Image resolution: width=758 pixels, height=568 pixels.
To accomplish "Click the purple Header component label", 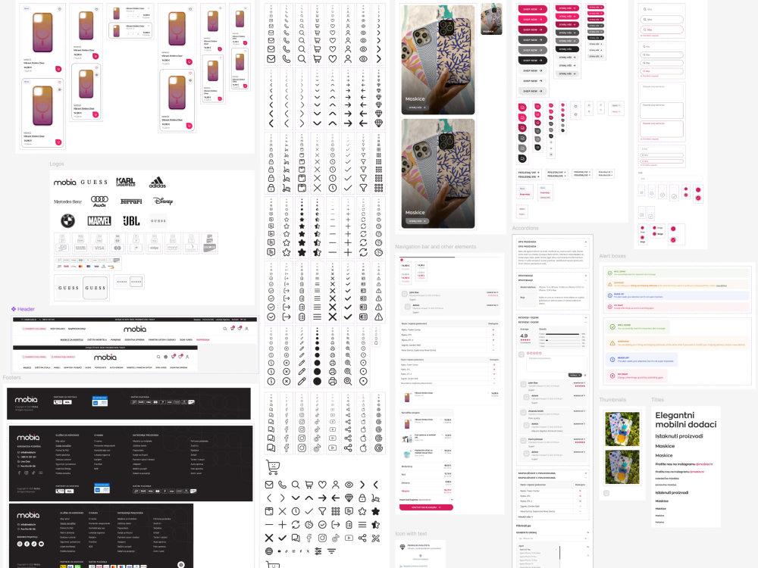I will click(x=23, y=309).
